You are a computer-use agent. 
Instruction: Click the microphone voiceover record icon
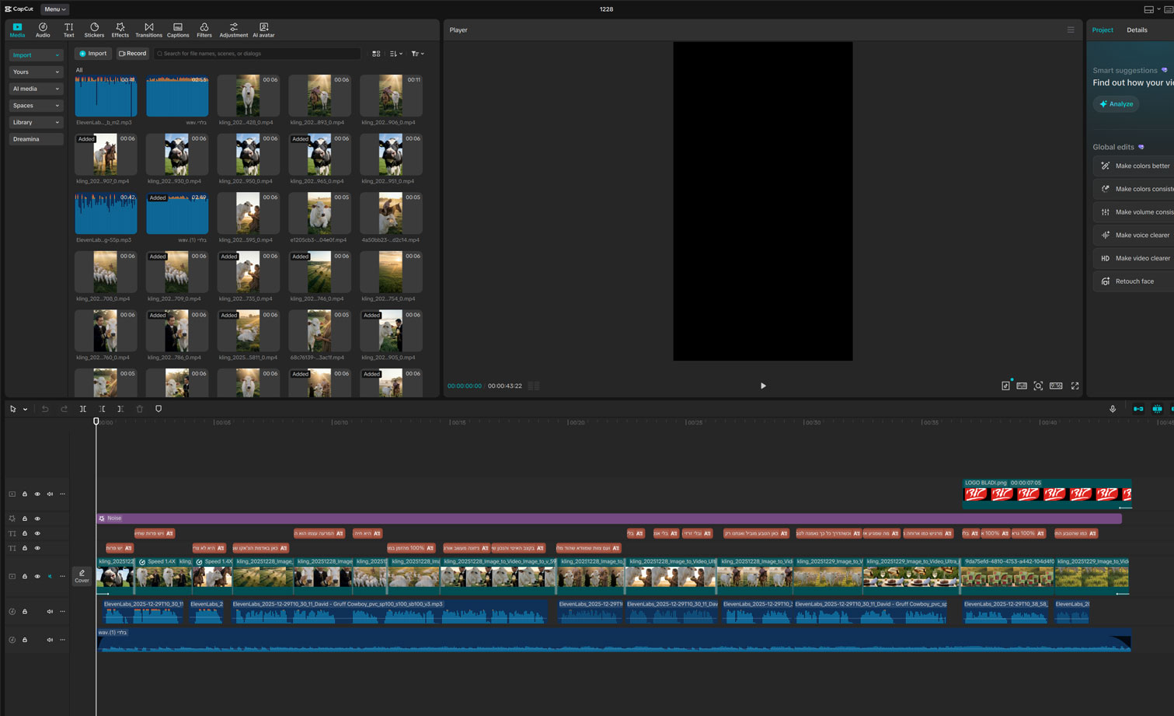click(x=1113, y=409)
